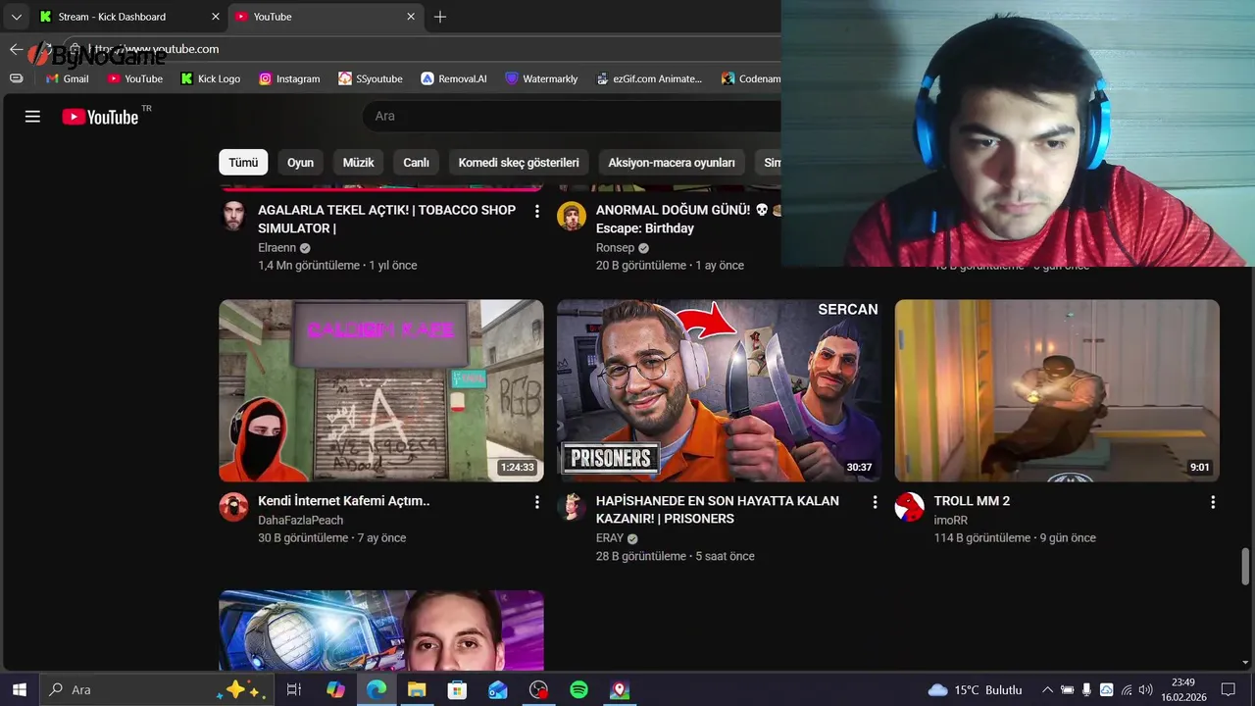Open the SSyoutube bookmark
This screenshot has width=1255, height=706.
point(371,78)
